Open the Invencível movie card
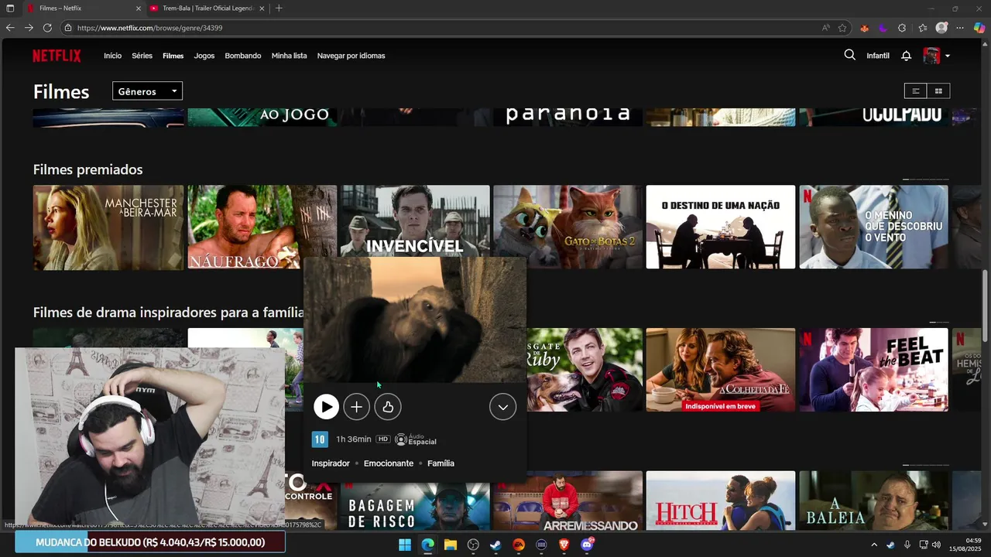Screen dimensions: 991x557 coord(415,220)
